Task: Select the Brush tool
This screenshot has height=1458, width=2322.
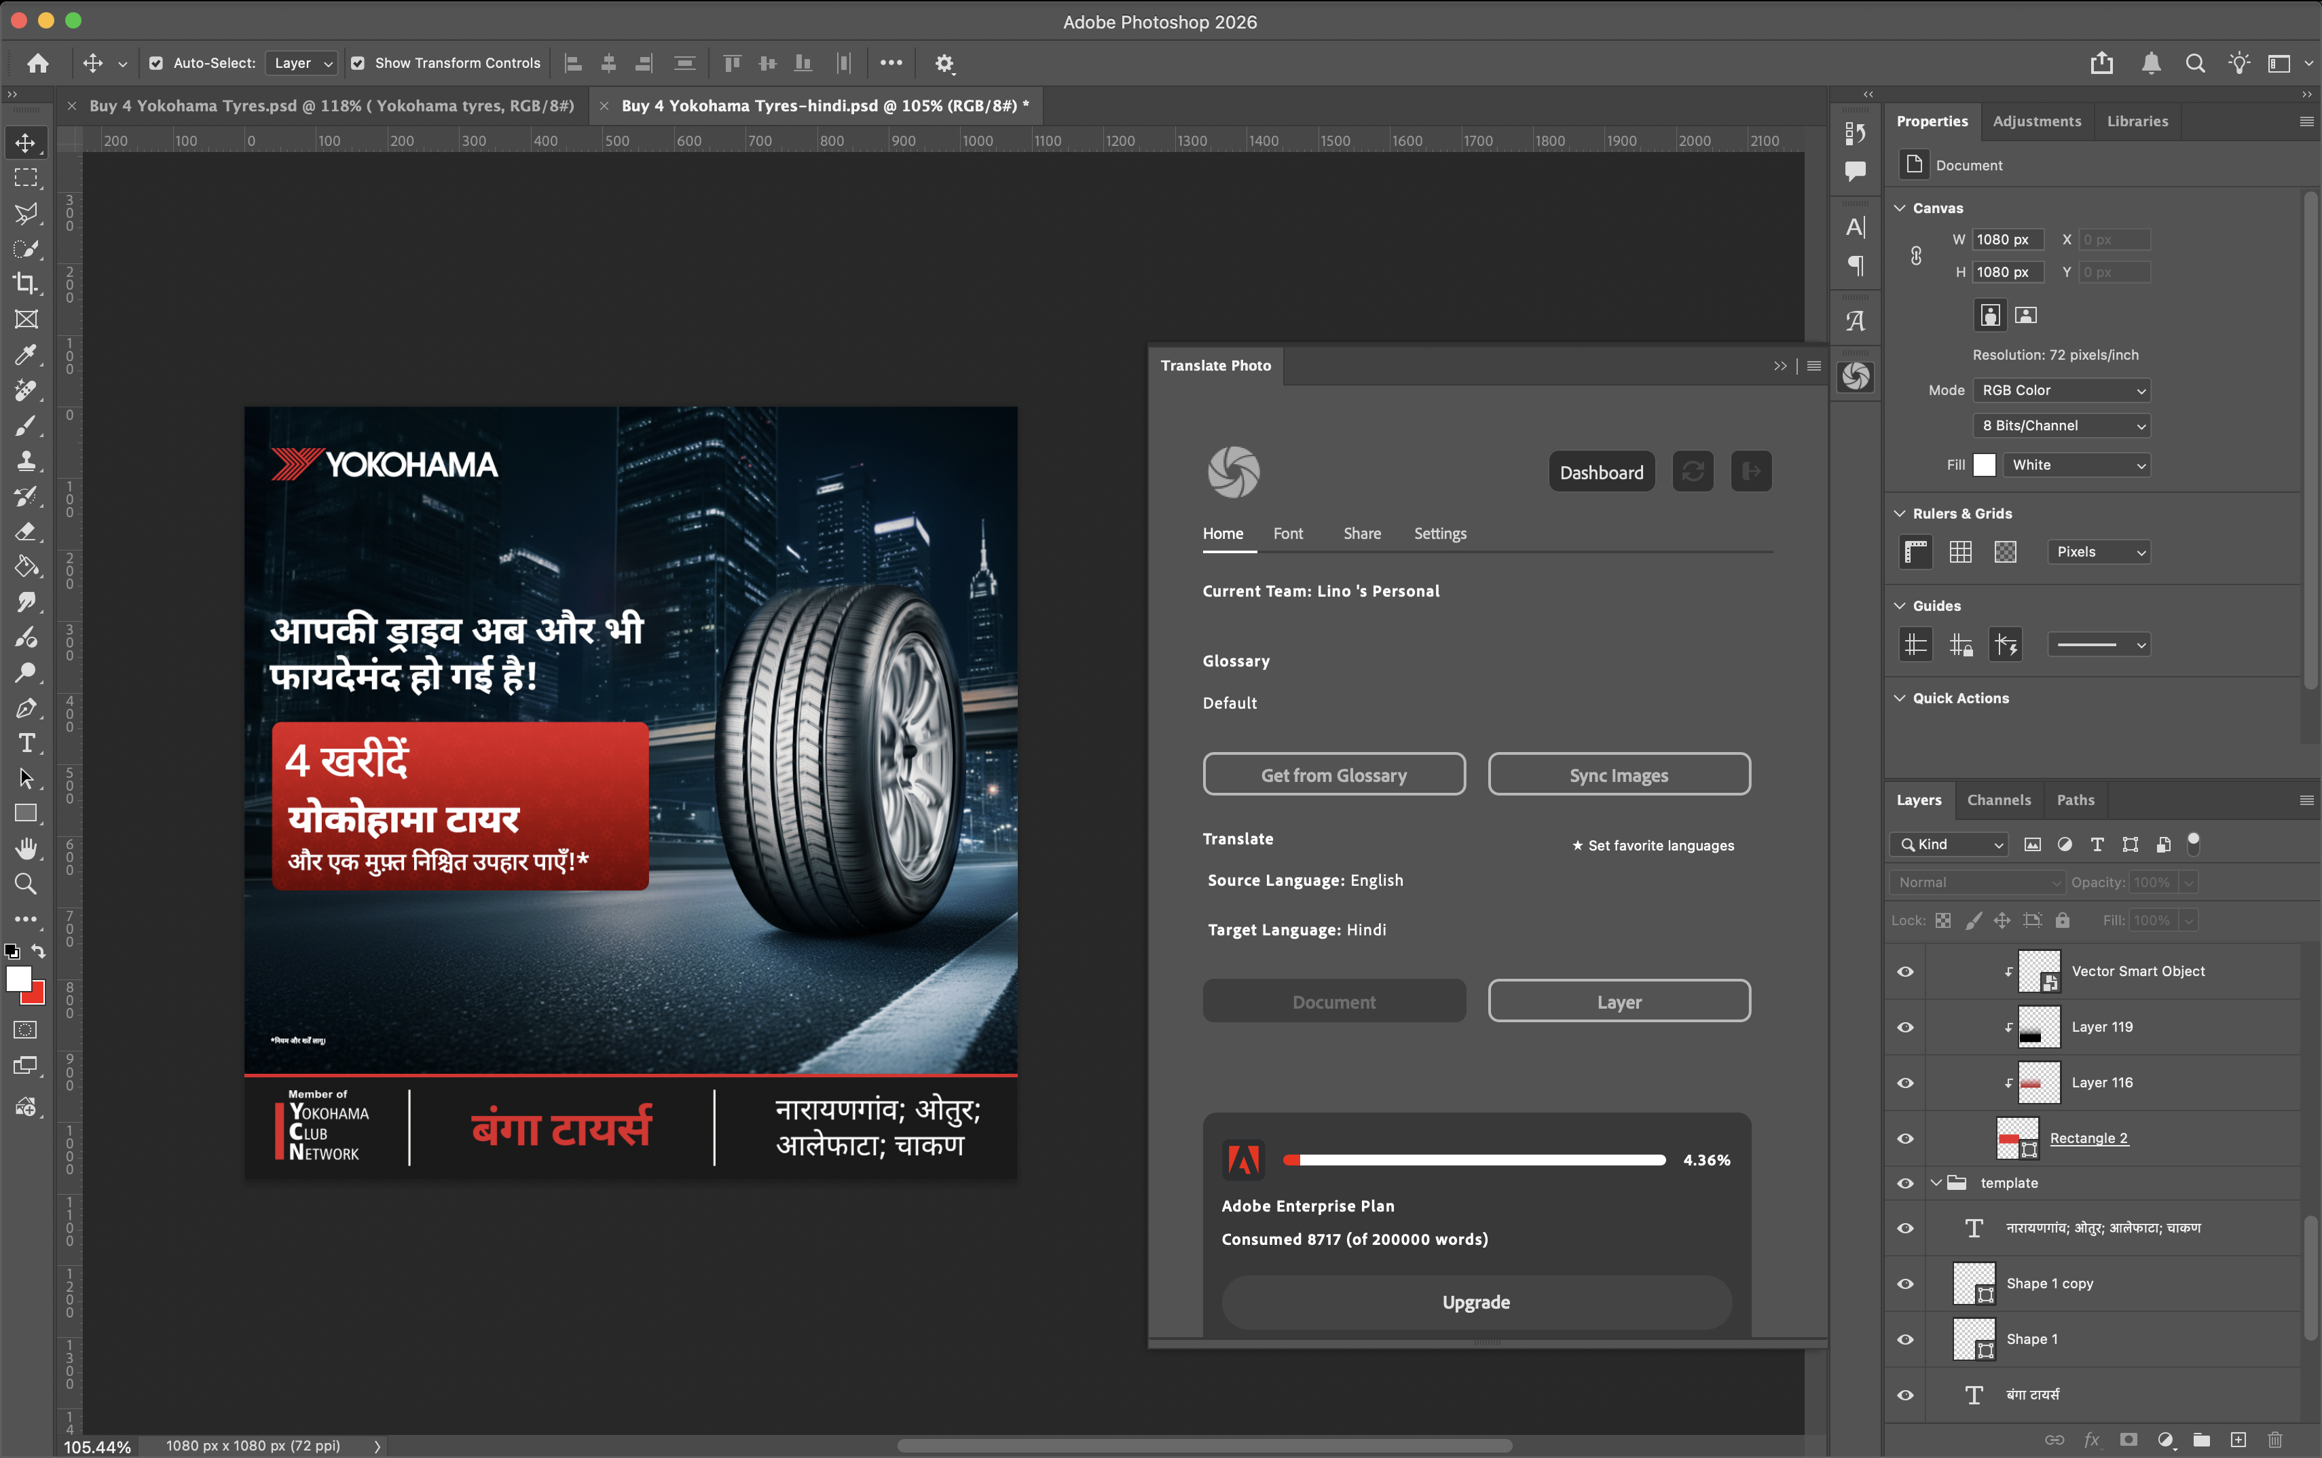Action: click(x=26, y=425)
